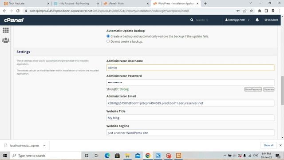Viewport: 284px width, 160px height.
Task: Click the cPanel logo
Action: coord(14,20)
